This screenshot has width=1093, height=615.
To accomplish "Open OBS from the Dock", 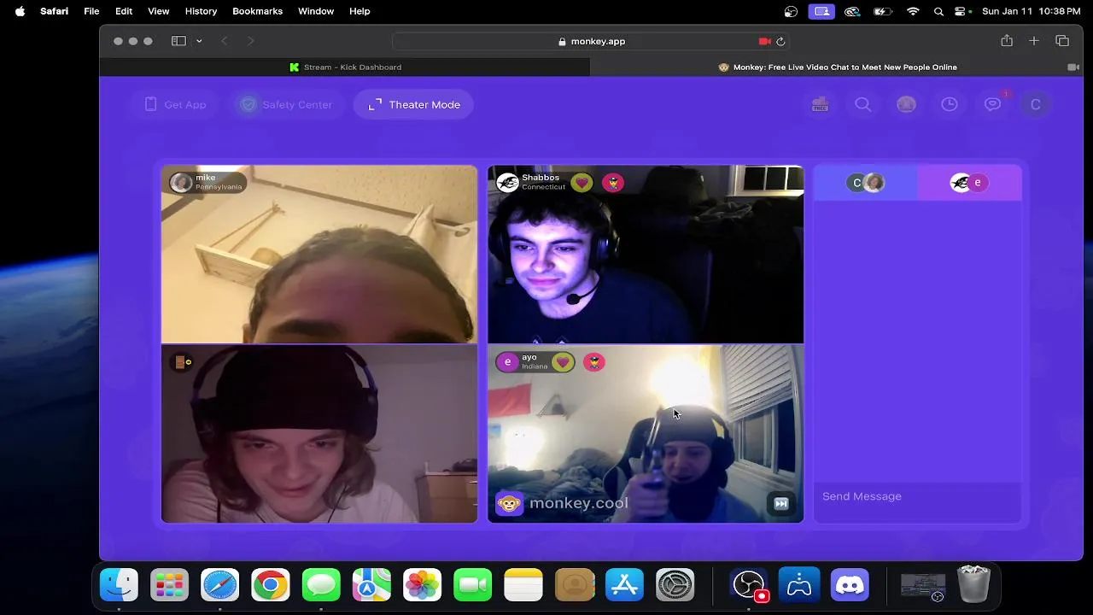I will coord(749,585).
